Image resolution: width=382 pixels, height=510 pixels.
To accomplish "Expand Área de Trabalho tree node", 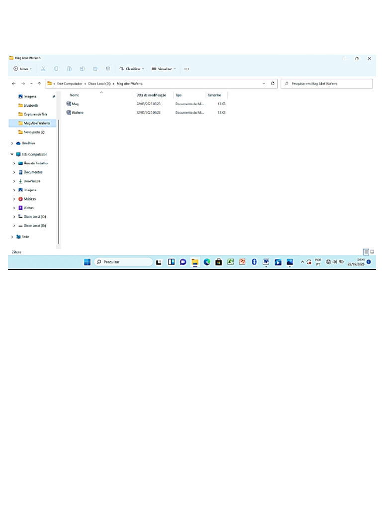I will click(x=14, y=163).
